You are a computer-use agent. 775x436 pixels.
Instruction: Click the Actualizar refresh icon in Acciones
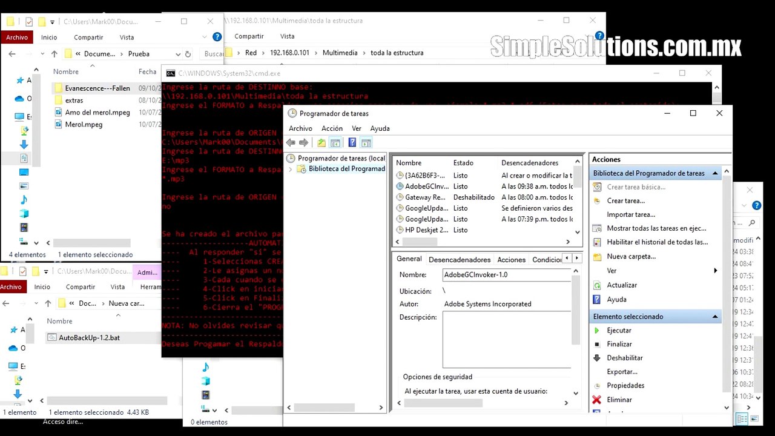pos(597,285)
